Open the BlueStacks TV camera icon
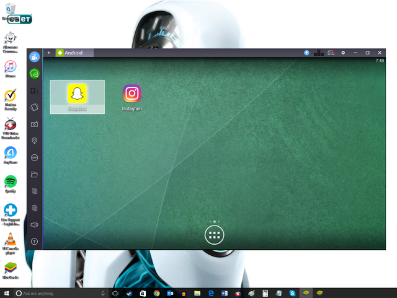397x298 pixels. [35, 56]
